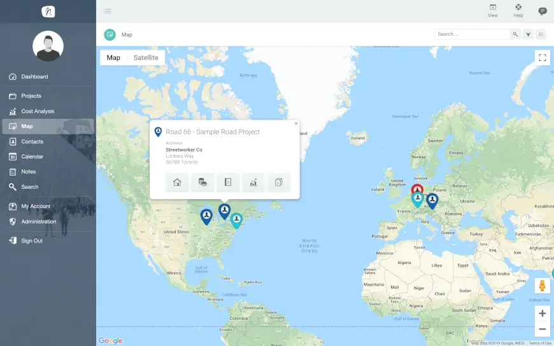Click the sidebar Search magnifier icon
Image resolution: width=554 pixels, height=346 pixels.
[x=13, y=187]
